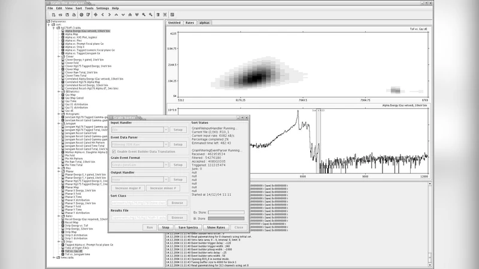479x269 pixels.
Task: Toggle Enable Event Builder Data Translation checkbox
Action: (x=114, y=152)
